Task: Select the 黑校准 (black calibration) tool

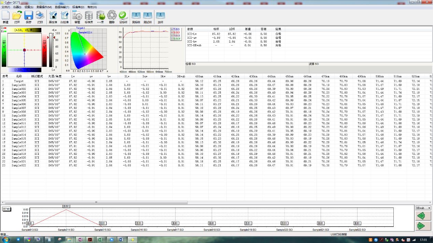Action: click(53, 15)
